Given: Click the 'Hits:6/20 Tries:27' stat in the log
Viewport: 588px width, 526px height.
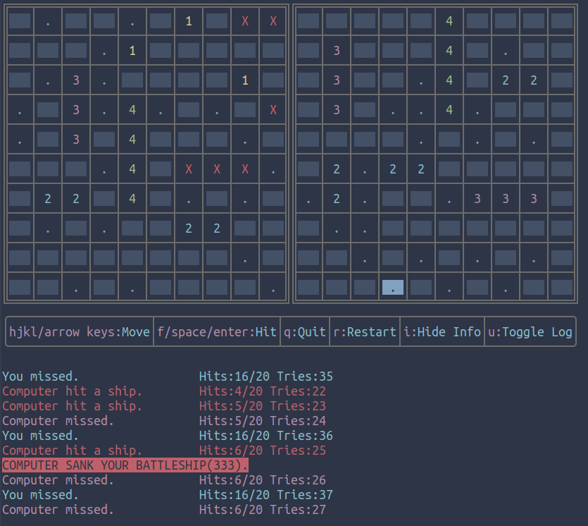Looking at the screenshot, I should pos(262,510).
